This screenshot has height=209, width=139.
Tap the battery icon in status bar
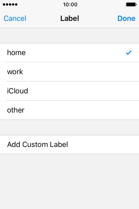tap(131, 5)
